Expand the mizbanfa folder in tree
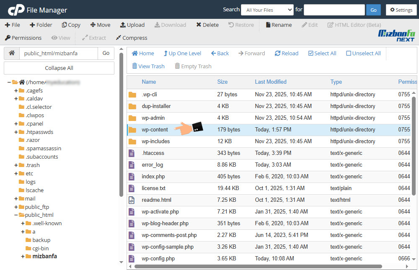The width and height of the screenshot is (419, 270). coord(23,256)
